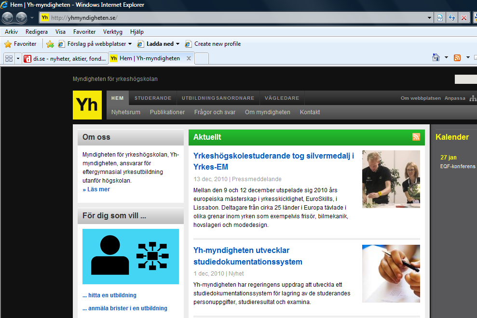Open the Visa menu
The width and height of the screenshot is (477, 318).
[x=60, y=32]
